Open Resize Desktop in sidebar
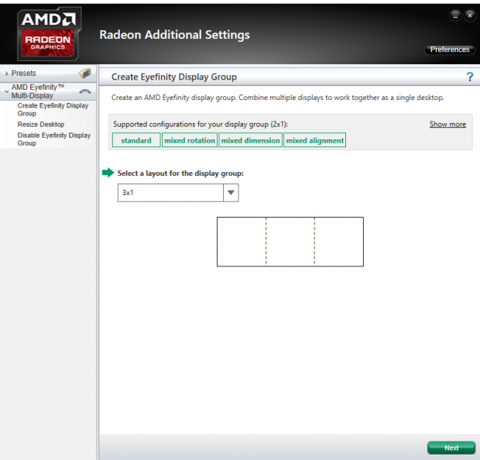Image resolution: width=480 pixels, height=460 pixels. click(x=41, y=125)
